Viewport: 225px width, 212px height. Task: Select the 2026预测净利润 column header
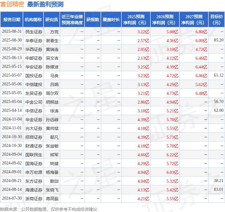(x=165, y=19)
